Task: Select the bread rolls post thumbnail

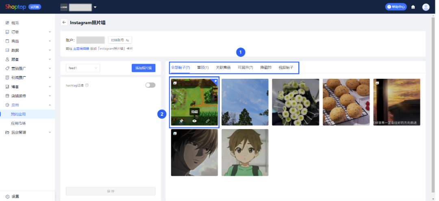Action: (x=346, y=102)
